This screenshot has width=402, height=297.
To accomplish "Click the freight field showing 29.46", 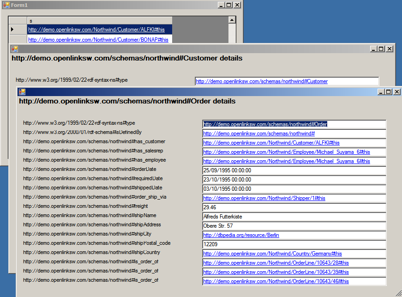I will [294, 207].
